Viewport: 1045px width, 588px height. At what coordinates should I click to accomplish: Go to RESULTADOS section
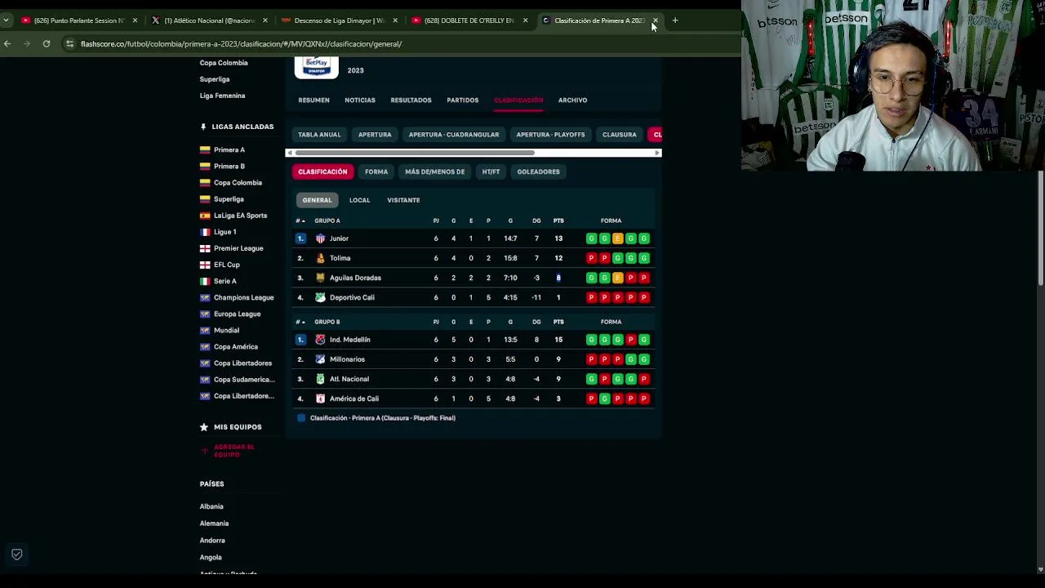pos(411,100)
